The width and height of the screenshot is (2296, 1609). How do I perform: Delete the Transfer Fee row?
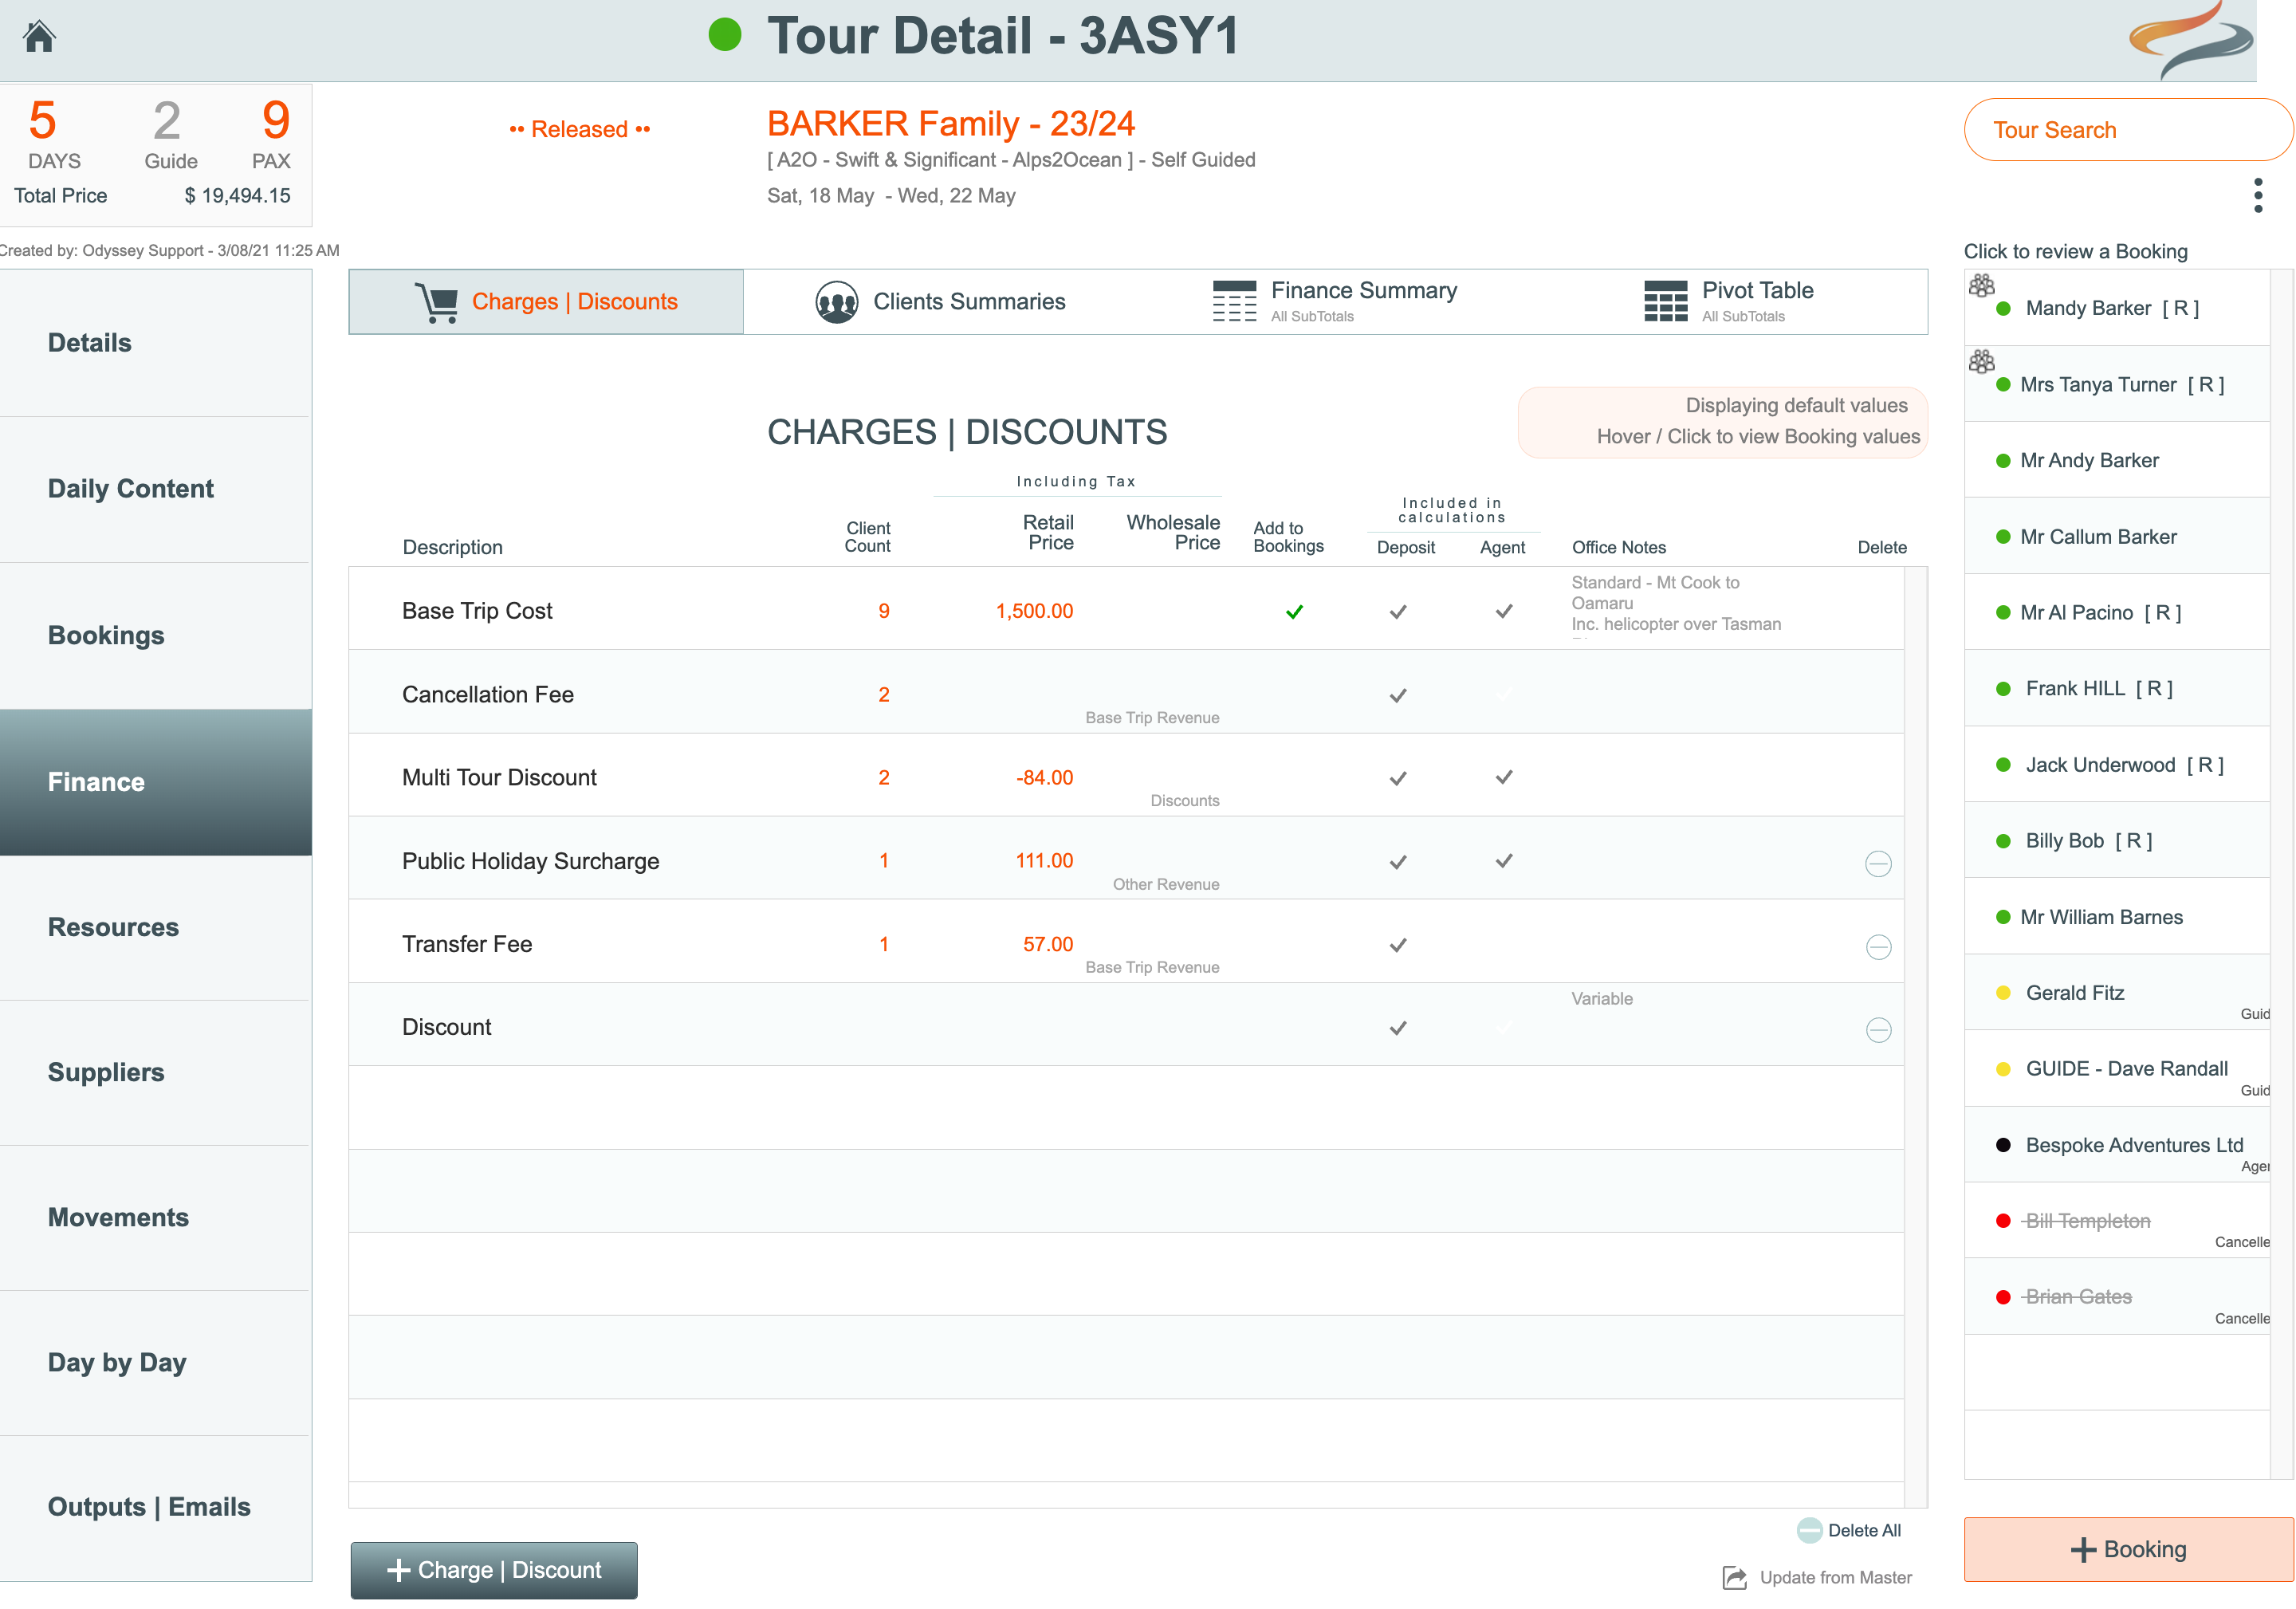(x=1878, y=947)
